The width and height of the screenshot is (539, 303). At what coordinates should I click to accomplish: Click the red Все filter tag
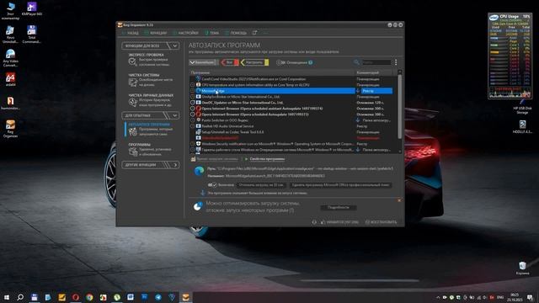coord(230,62)
